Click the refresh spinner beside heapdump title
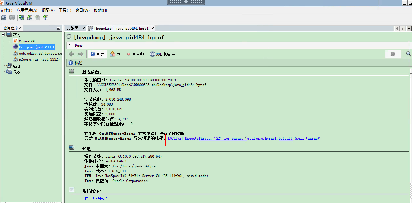 69,37
